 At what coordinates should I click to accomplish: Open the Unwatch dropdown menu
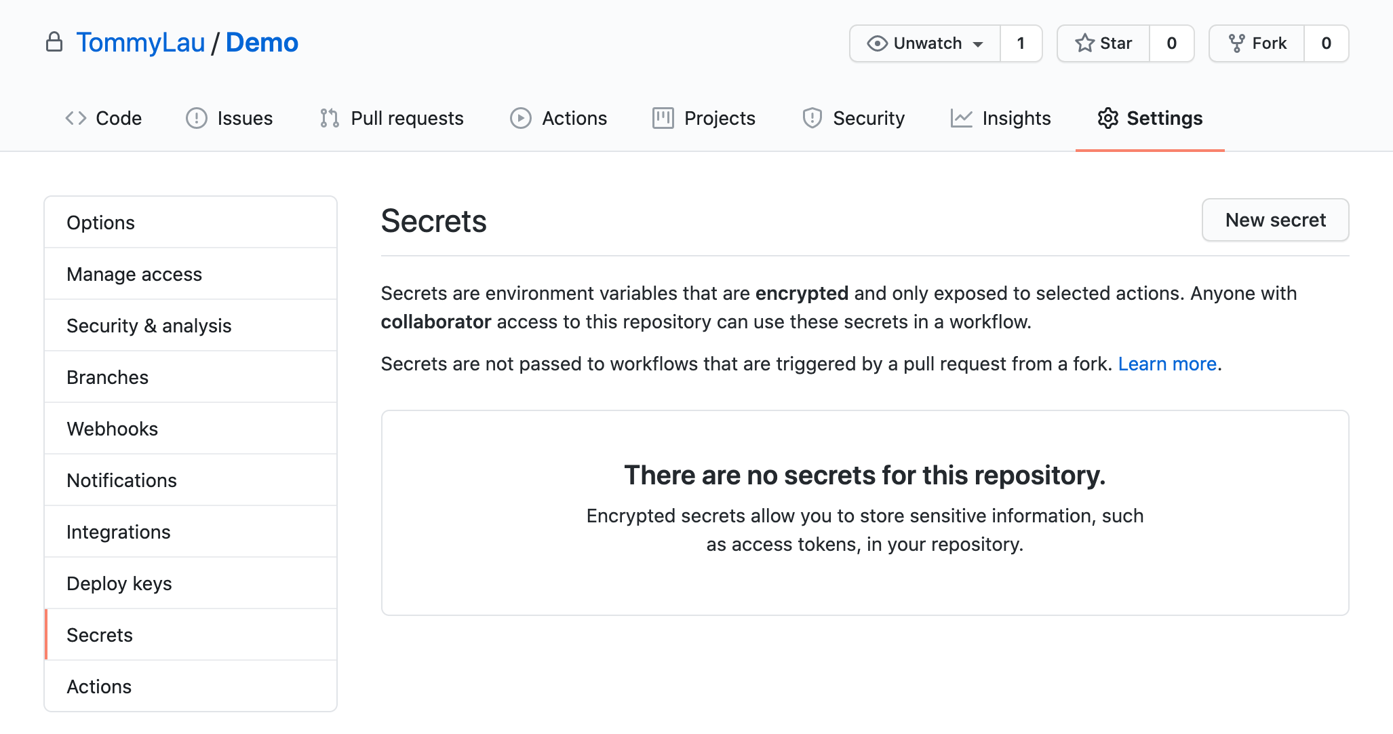pyautogui.click(x=925, y=43)
